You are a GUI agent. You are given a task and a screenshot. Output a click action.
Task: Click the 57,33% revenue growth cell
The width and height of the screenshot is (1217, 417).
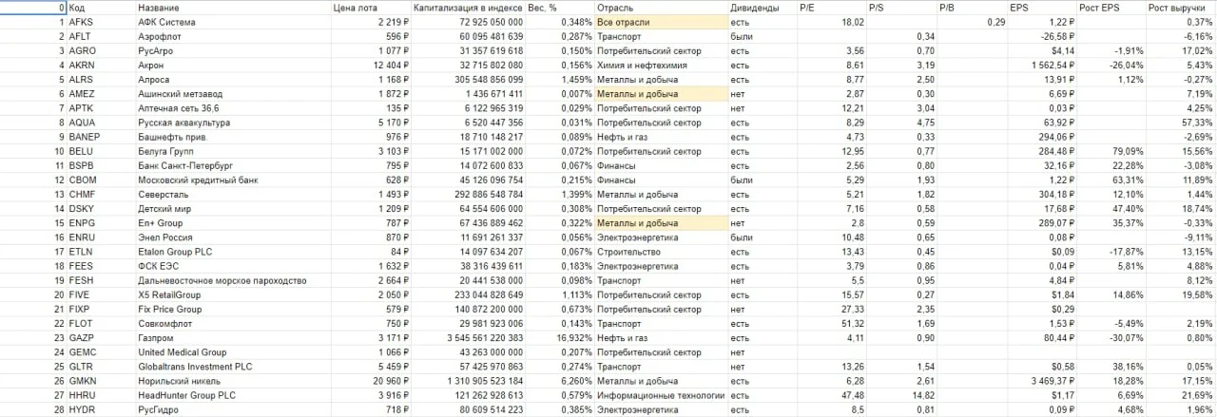click(x=1195, y=122)
